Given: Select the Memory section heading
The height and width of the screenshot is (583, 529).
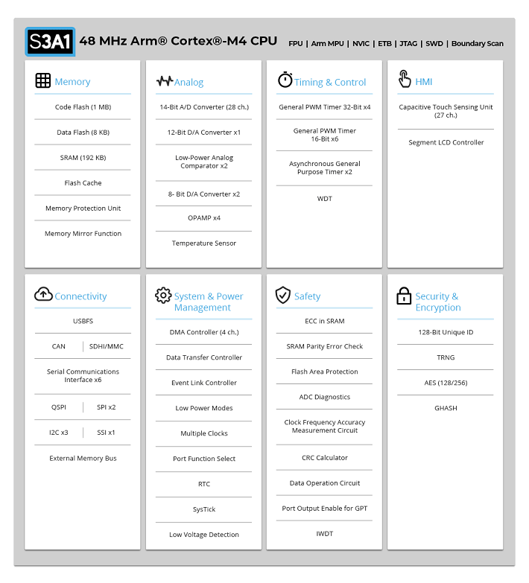Looking at the screenshot, I should tap(72, 81).
